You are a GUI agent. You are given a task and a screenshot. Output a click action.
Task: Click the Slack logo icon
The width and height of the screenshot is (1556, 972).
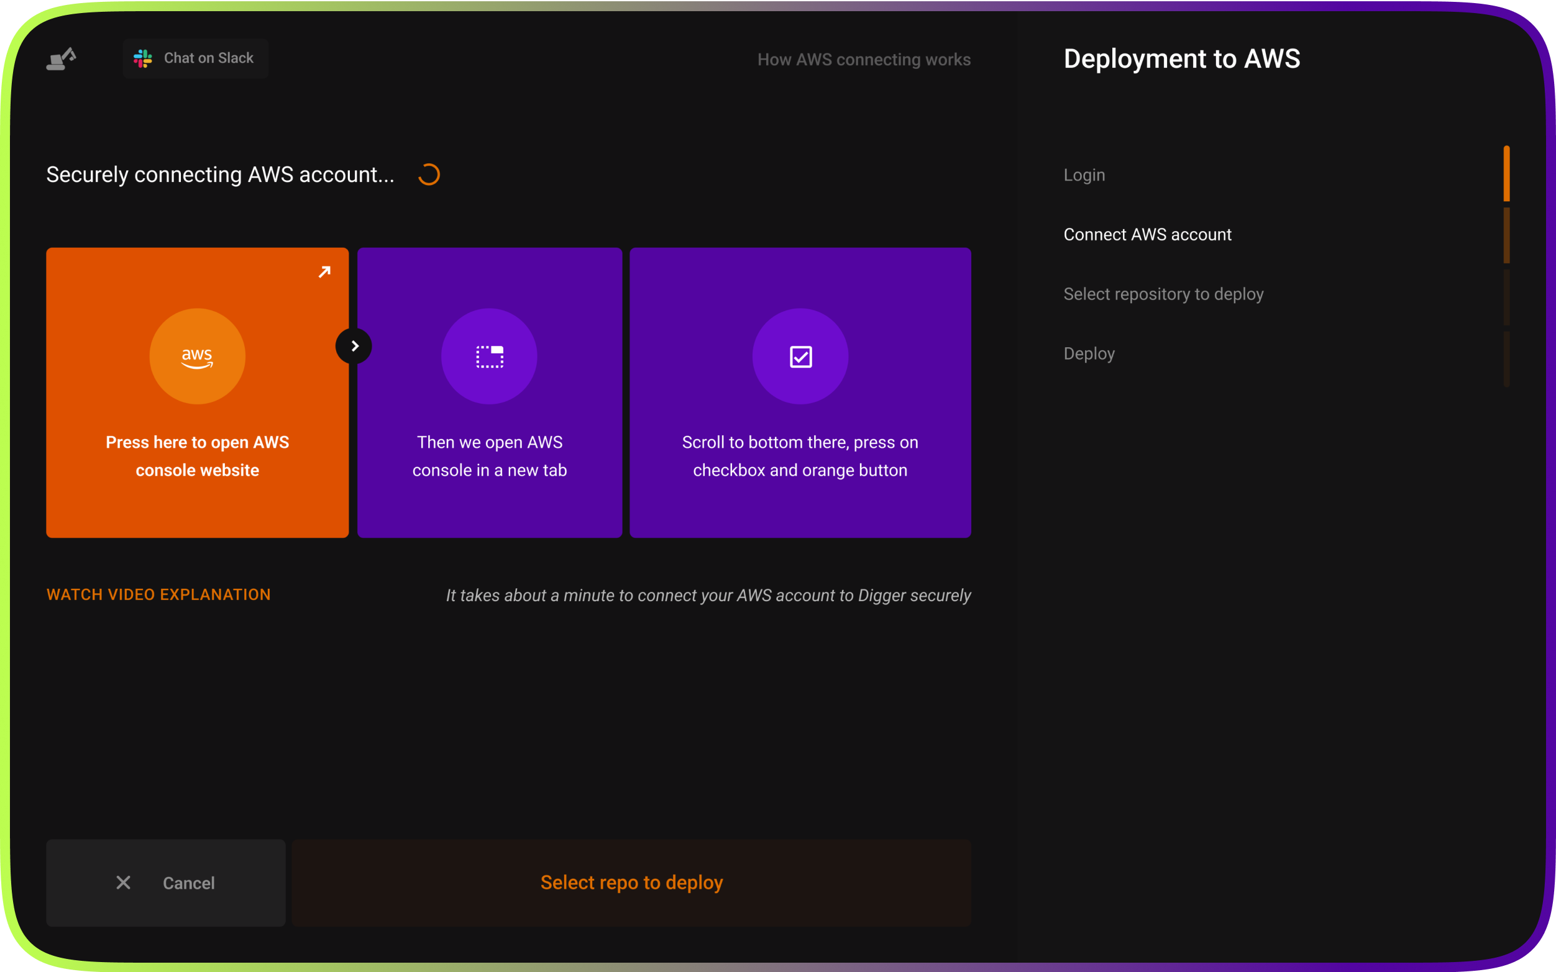(143, 58)
